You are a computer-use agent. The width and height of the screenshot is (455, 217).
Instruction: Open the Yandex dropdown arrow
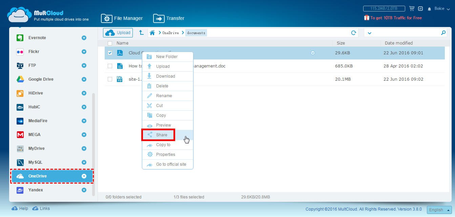pyautogui.click(x=84, y=190)
